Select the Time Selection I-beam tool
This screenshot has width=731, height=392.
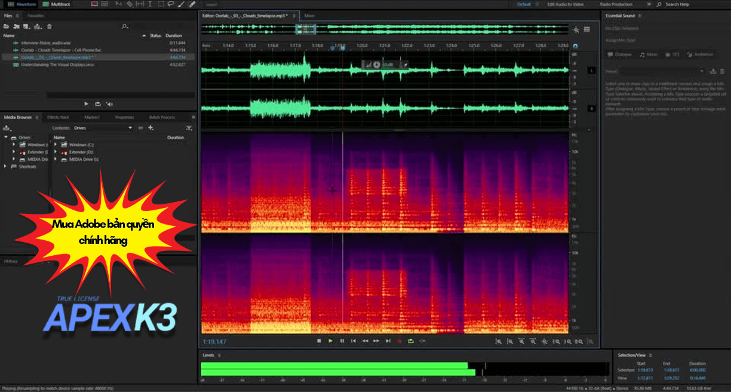click(150, 4)
